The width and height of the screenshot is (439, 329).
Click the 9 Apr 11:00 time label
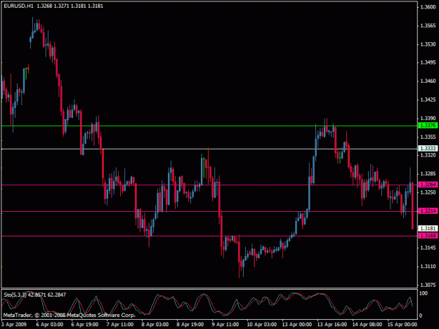tap(225, 324)
